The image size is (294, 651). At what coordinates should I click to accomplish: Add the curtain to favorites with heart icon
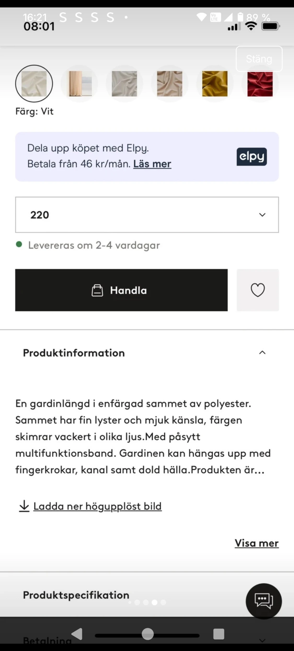pos(258,290)
